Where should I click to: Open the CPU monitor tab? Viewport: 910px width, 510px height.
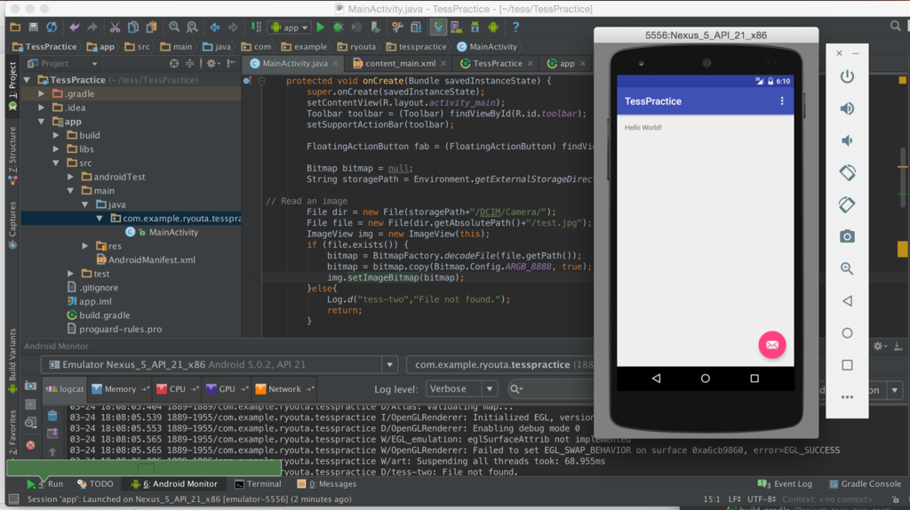click(177, 389)
